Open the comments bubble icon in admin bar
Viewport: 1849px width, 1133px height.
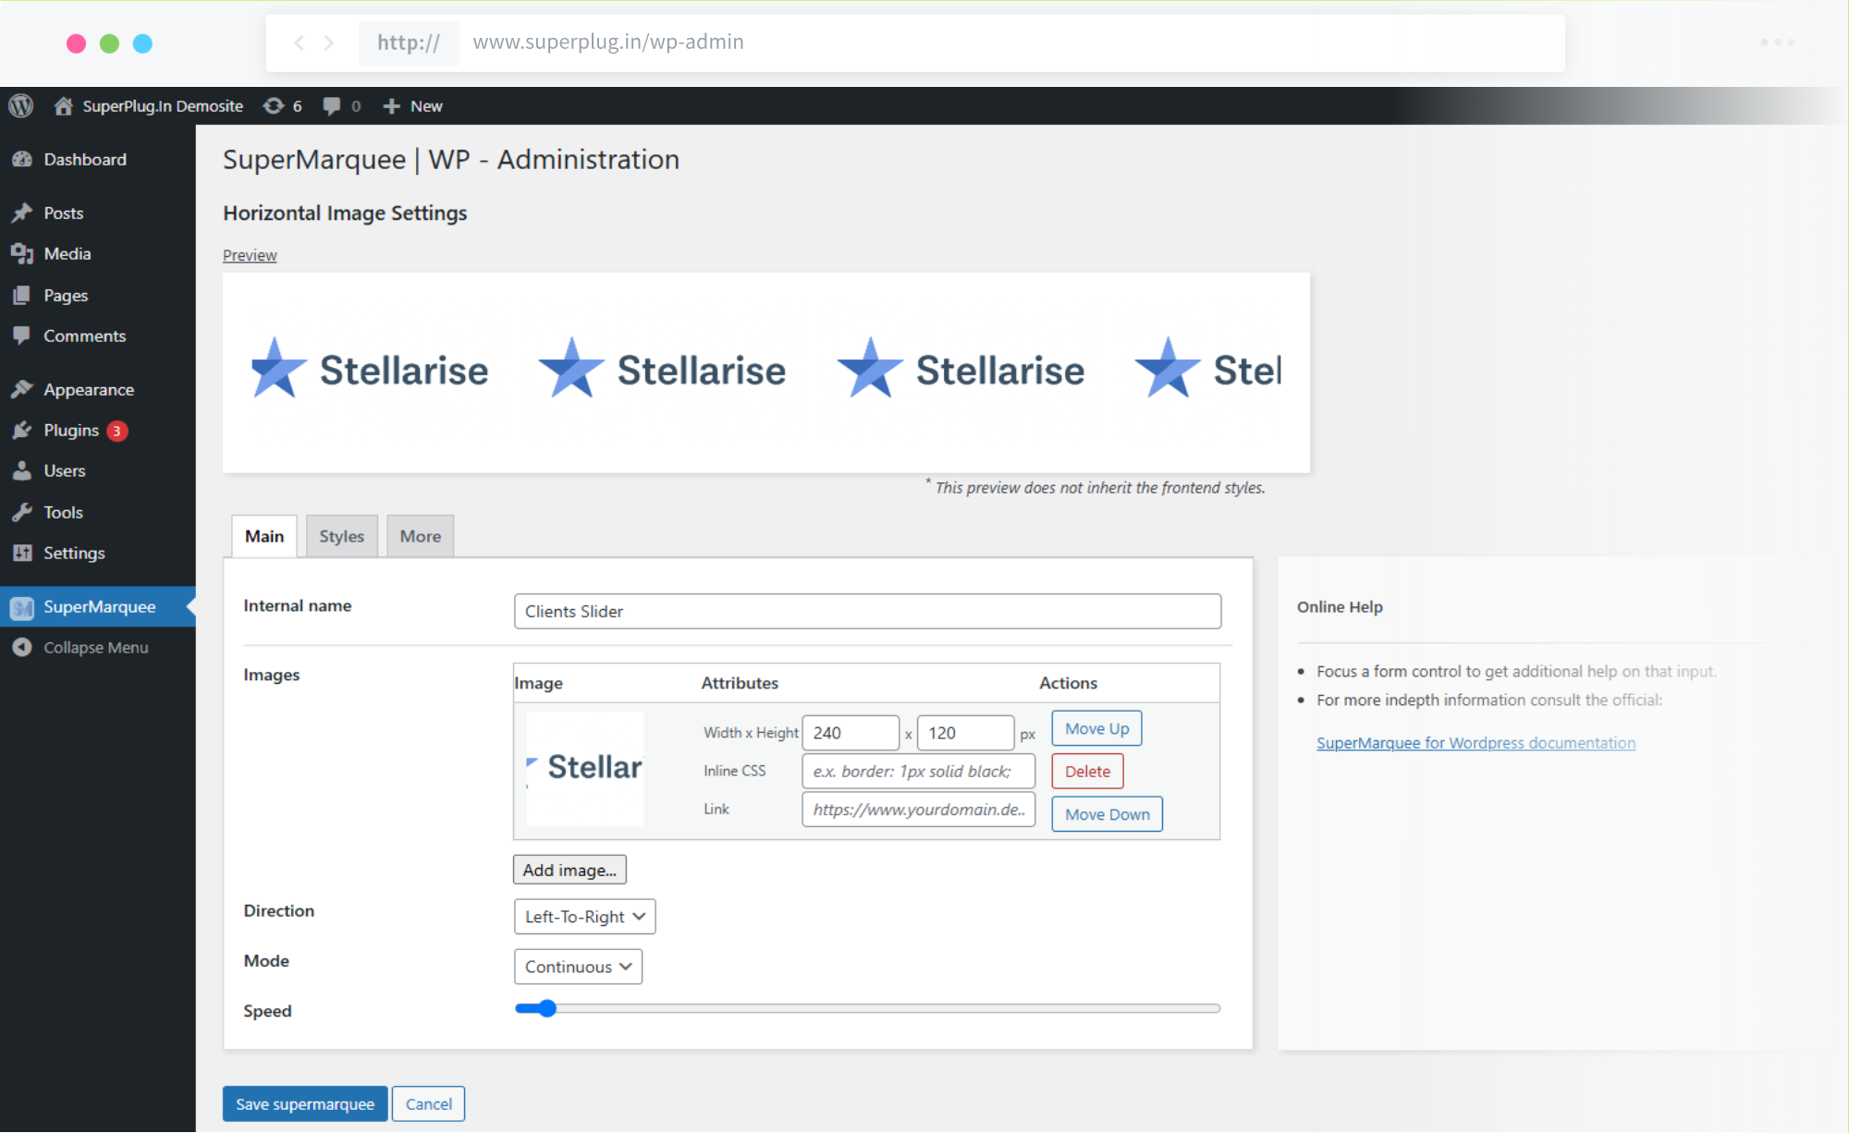coord(332,106)
